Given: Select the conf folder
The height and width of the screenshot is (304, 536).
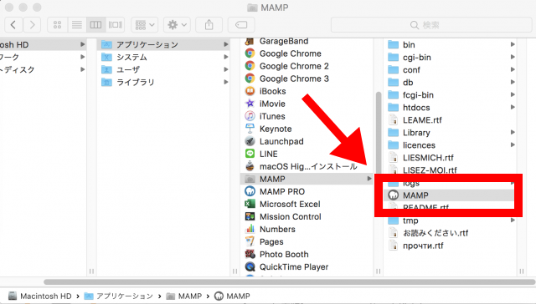Looking at the screenshot, I should [x=450, y=70].
